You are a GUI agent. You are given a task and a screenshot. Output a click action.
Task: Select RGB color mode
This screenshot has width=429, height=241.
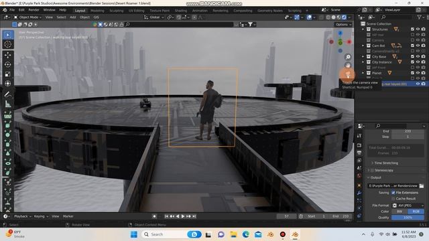click(x=416, y=212)
